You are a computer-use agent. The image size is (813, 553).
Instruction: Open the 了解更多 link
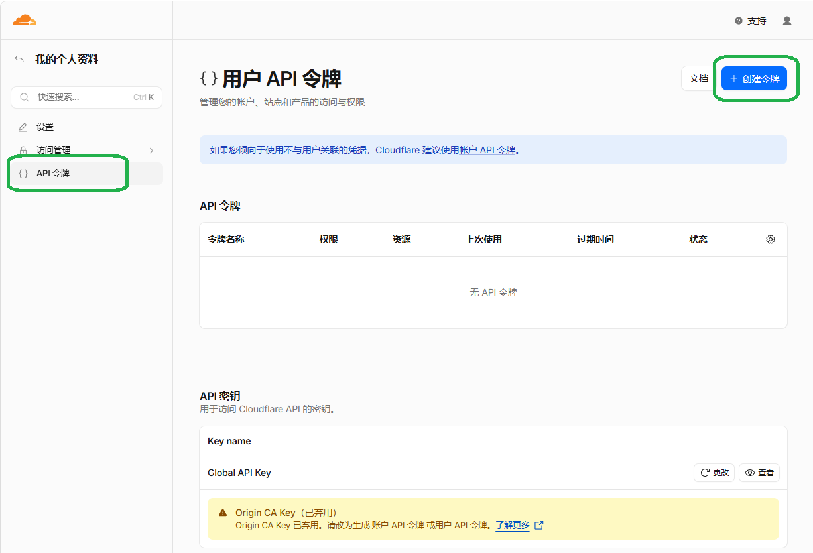513,525
